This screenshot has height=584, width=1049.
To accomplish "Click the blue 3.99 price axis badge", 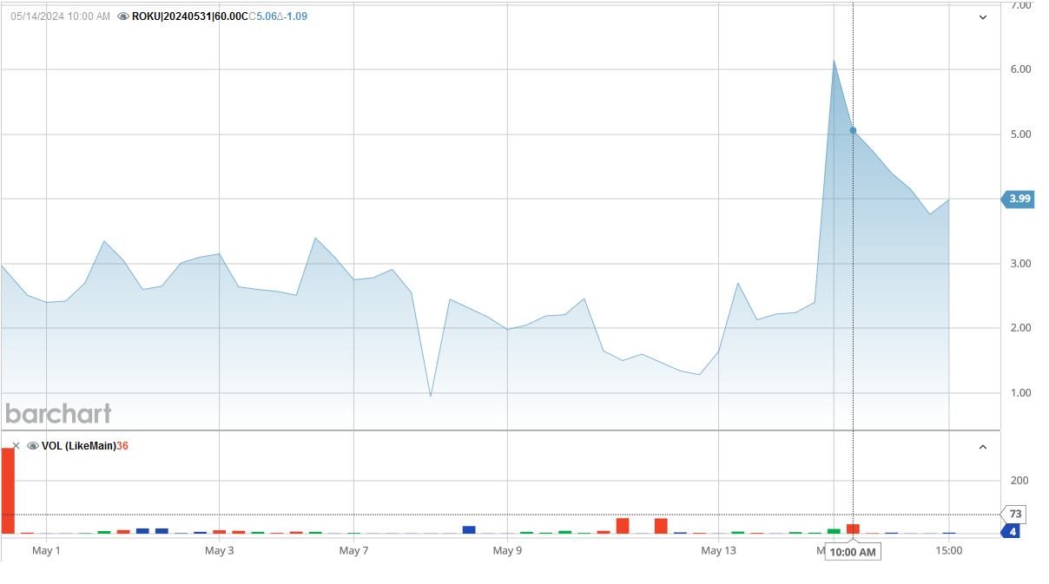I will (x=1017, y=199).
